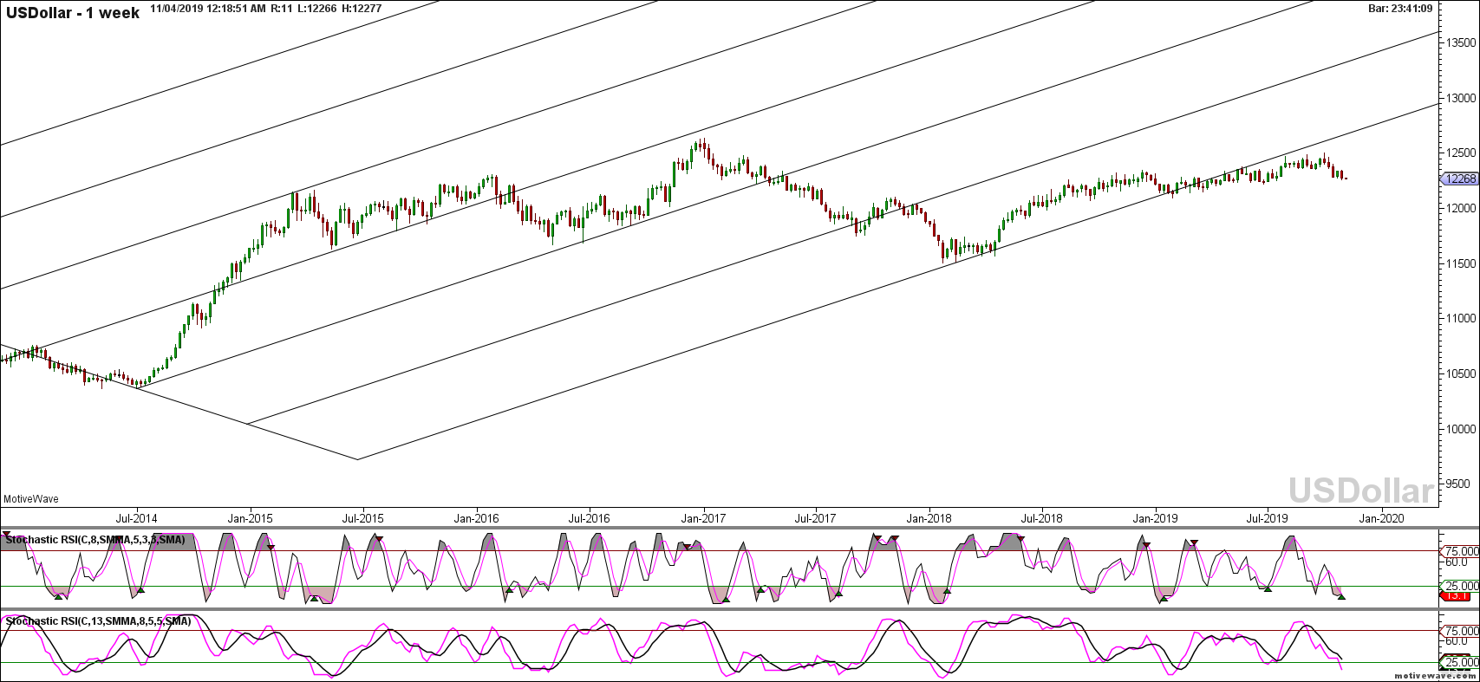Select the Jan-2016 date label

point(476,518)
